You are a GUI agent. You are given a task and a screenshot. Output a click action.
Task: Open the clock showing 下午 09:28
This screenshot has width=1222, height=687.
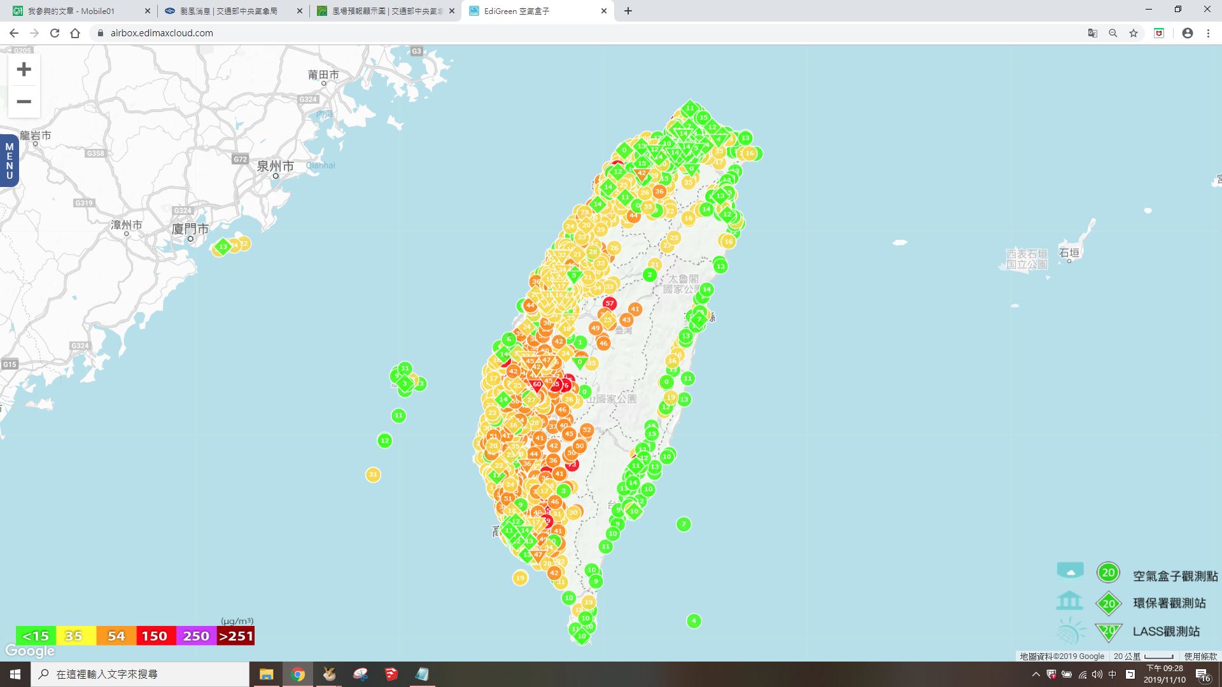tap(1165, 674)
